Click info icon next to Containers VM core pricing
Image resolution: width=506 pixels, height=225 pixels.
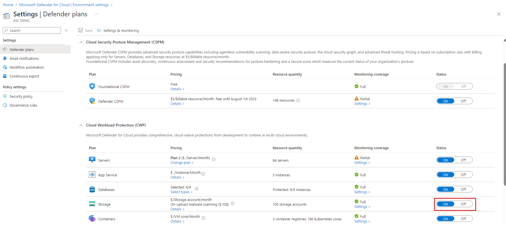(x=203, y=218)
